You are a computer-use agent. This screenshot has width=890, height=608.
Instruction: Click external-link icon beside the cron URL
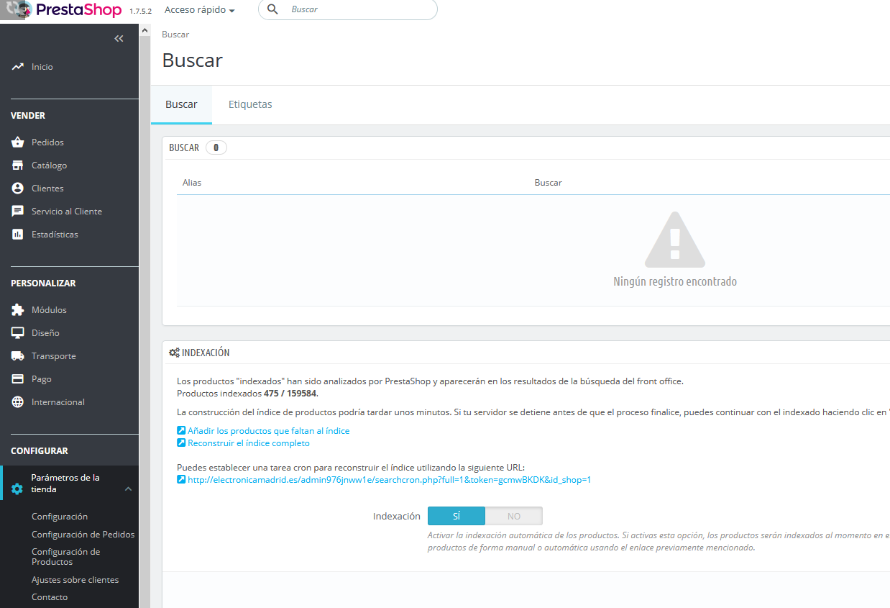pos(181,480)
